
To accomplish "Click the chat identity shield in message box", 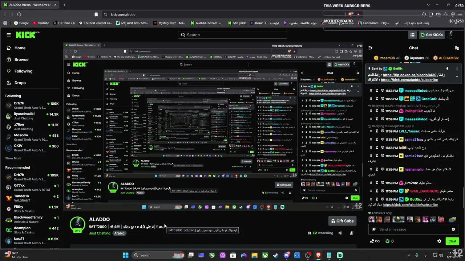I will 374,229.
